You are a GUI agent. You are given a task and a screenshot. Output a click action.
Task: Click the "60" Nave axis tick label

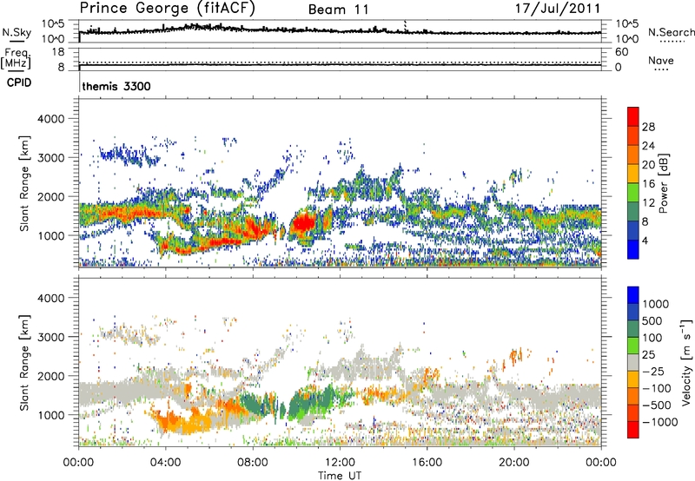point(621,52)
